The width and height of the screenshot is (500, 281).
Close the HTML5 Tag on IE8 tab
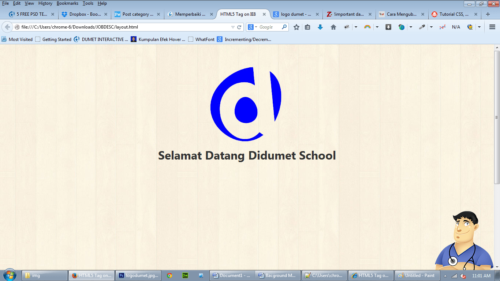[264, 14]
